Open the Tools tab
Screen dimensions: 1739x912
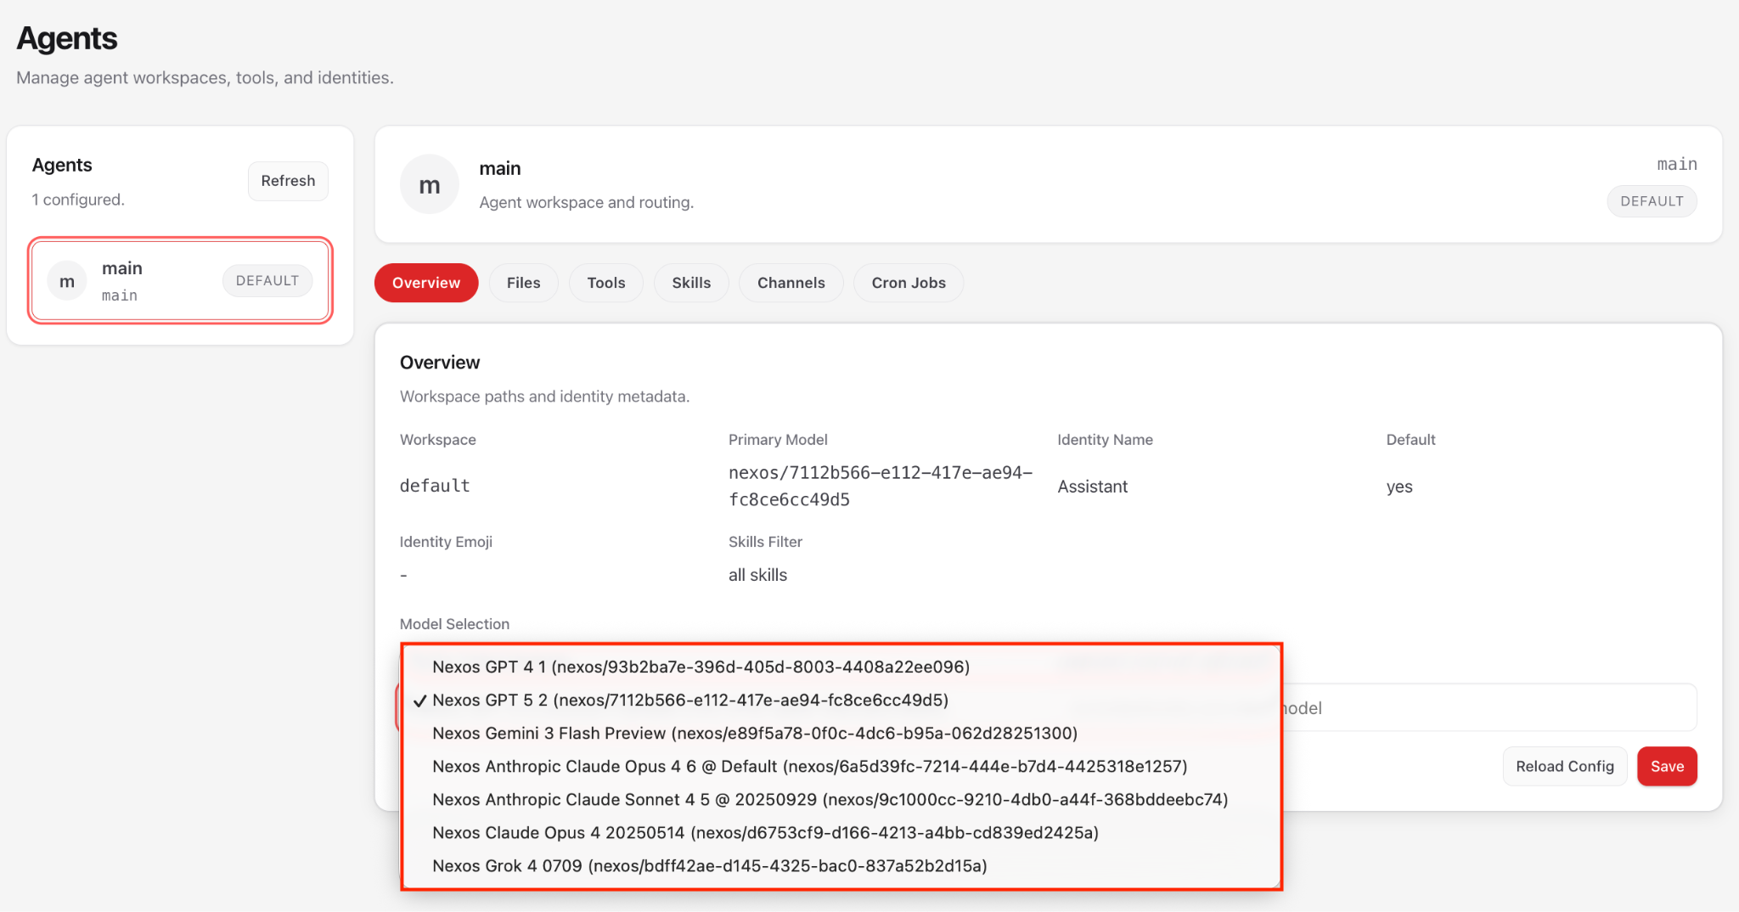click(605, 283)
